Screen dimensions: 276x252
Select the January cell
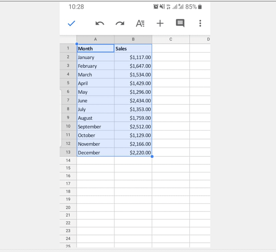click(x=95, y=57)
